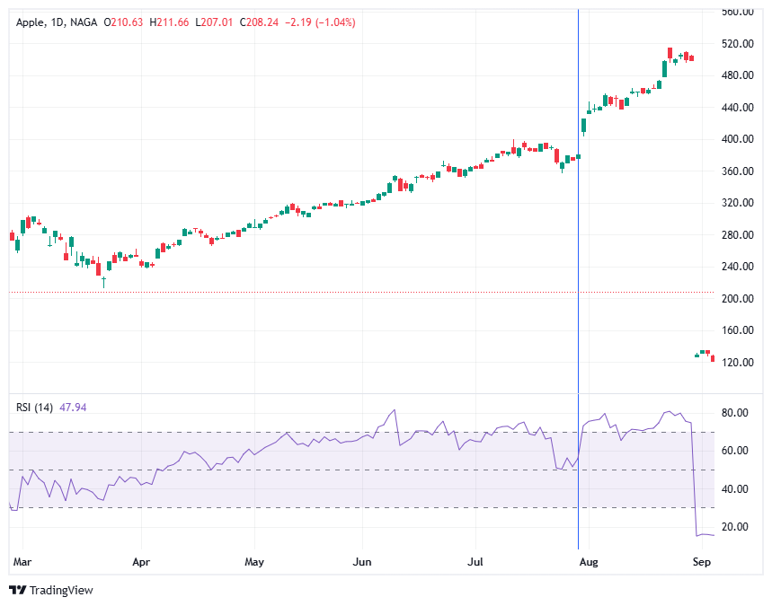
Task: Click the 20.00 RSI axis label
Action: pyautogui.click(x=736, y=526)
